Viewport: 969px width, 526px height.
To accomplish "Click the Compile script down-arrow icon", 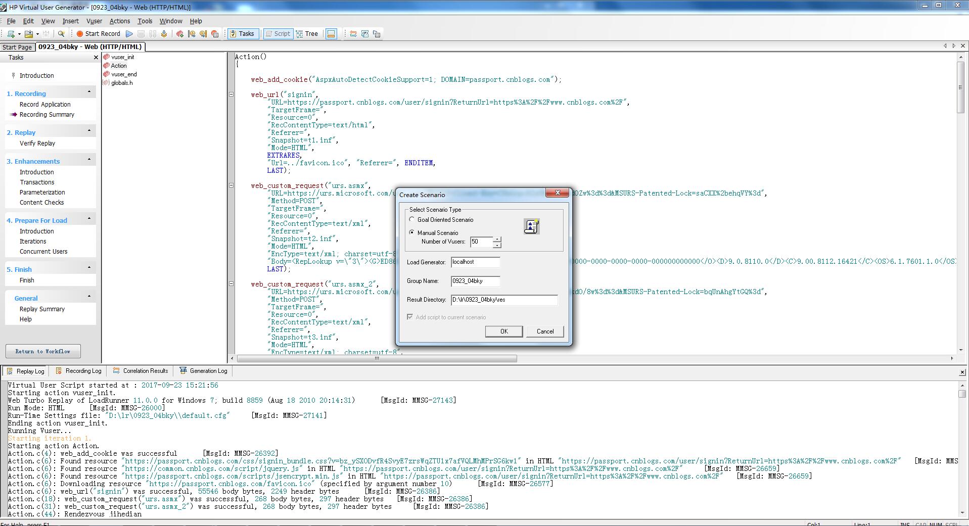I will (x=164, y=34).
